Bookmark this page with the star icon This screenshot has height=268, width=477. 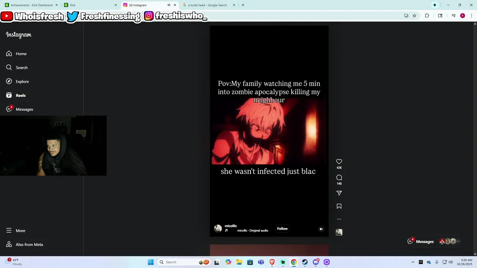click(x=414, y=16)
